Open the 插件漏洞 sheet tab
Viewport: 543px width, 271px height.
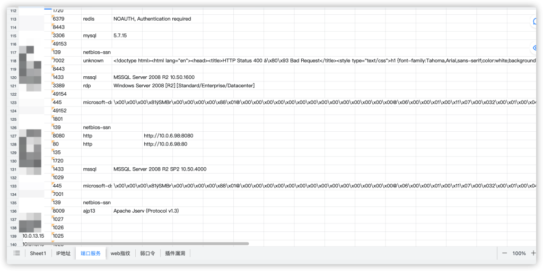click(x=175, y=253)
